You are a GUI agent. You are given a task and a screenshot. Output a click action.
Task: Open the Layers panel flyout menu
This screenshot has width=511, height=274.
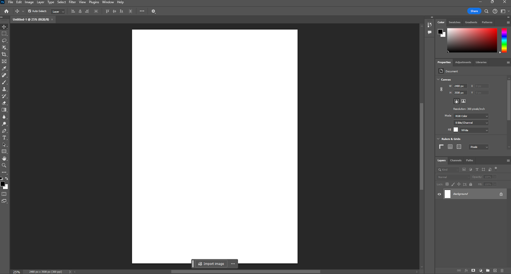[508, 160]
